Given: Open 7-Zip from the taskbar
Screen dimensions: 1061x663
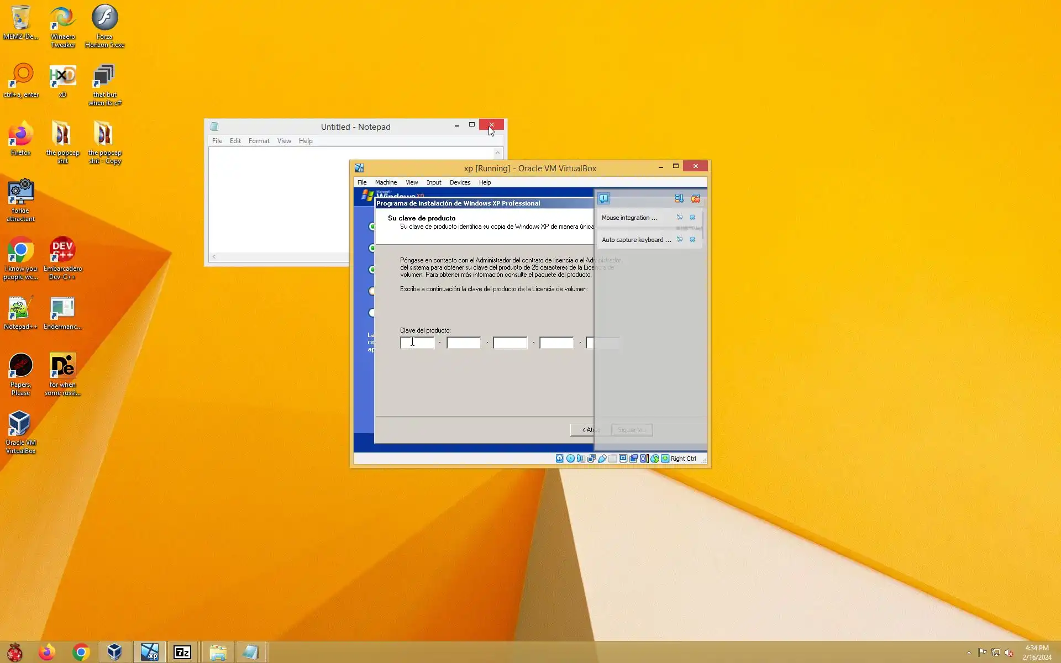Looking at the screenshot, I should tap(182, 653).
